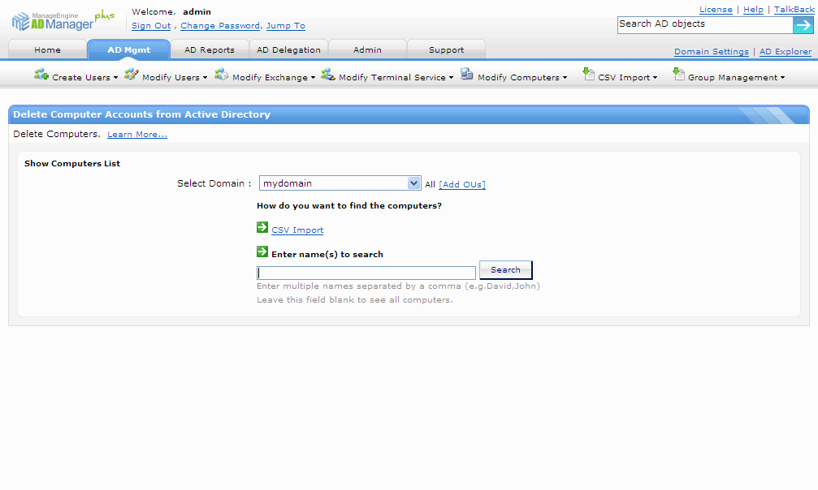Click the Sign Out link

click(151, 25)
